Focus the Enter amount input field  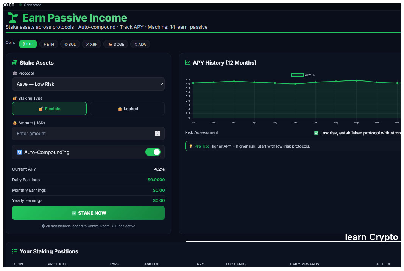[x=88, y=133]
